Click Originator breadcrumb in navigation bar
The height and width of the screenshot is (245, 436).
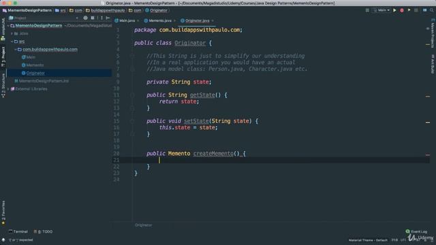[159, 10]
